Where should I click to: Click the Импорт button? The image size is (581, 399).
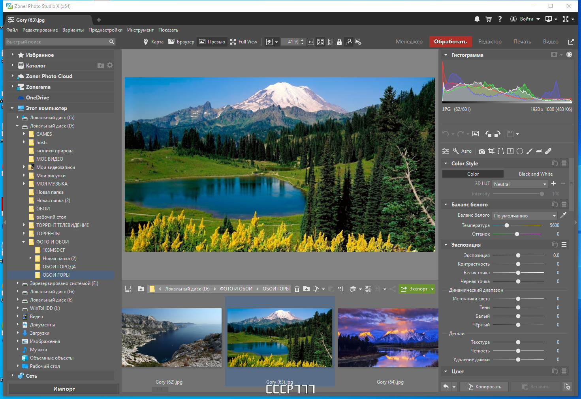64,389
